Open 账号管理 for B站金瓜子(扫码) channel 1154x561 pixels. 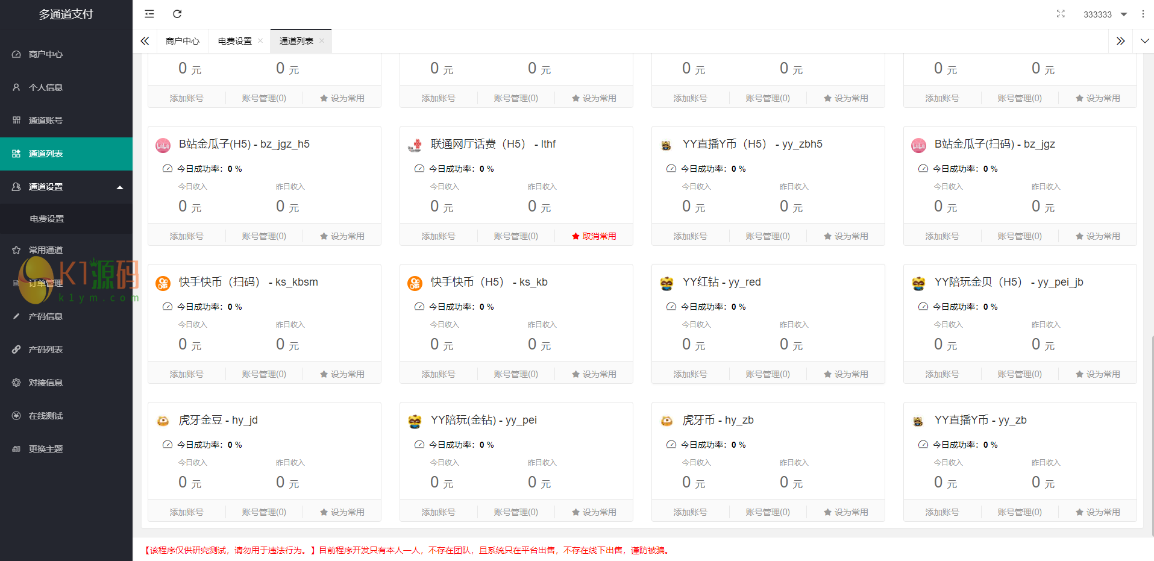[1020, 236]
